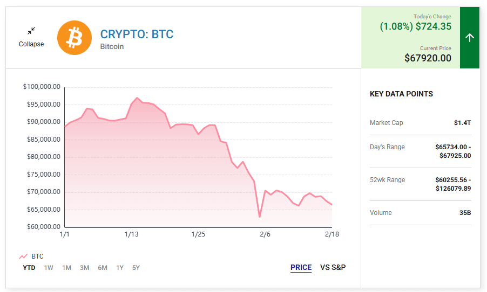This screenshot has width=487, height=292.
Task: Click the Market Cap data row
Action: click(x=420, y=123)
